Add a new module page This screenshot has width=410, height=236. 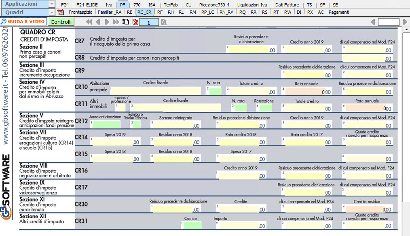click(126, 22)
